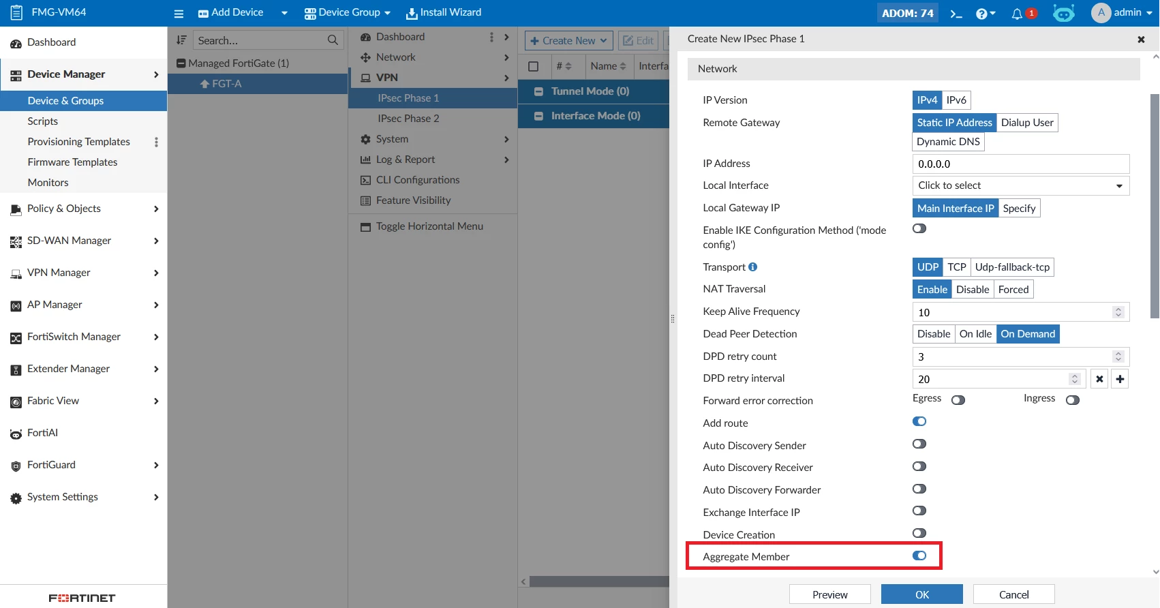Image resolution: width=1160 pixels, height=608 pixels.
Task: Click the search magnifier icon
Action: click(x=333, y=40)
